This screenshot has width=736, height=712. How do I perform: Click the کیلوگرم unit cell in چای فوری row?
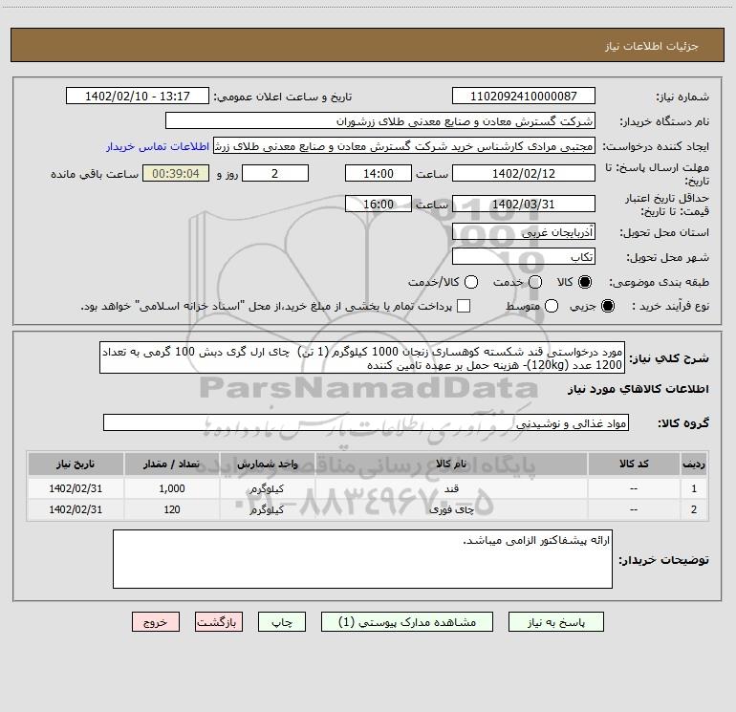pyautogui.click(x=267, y=509)
